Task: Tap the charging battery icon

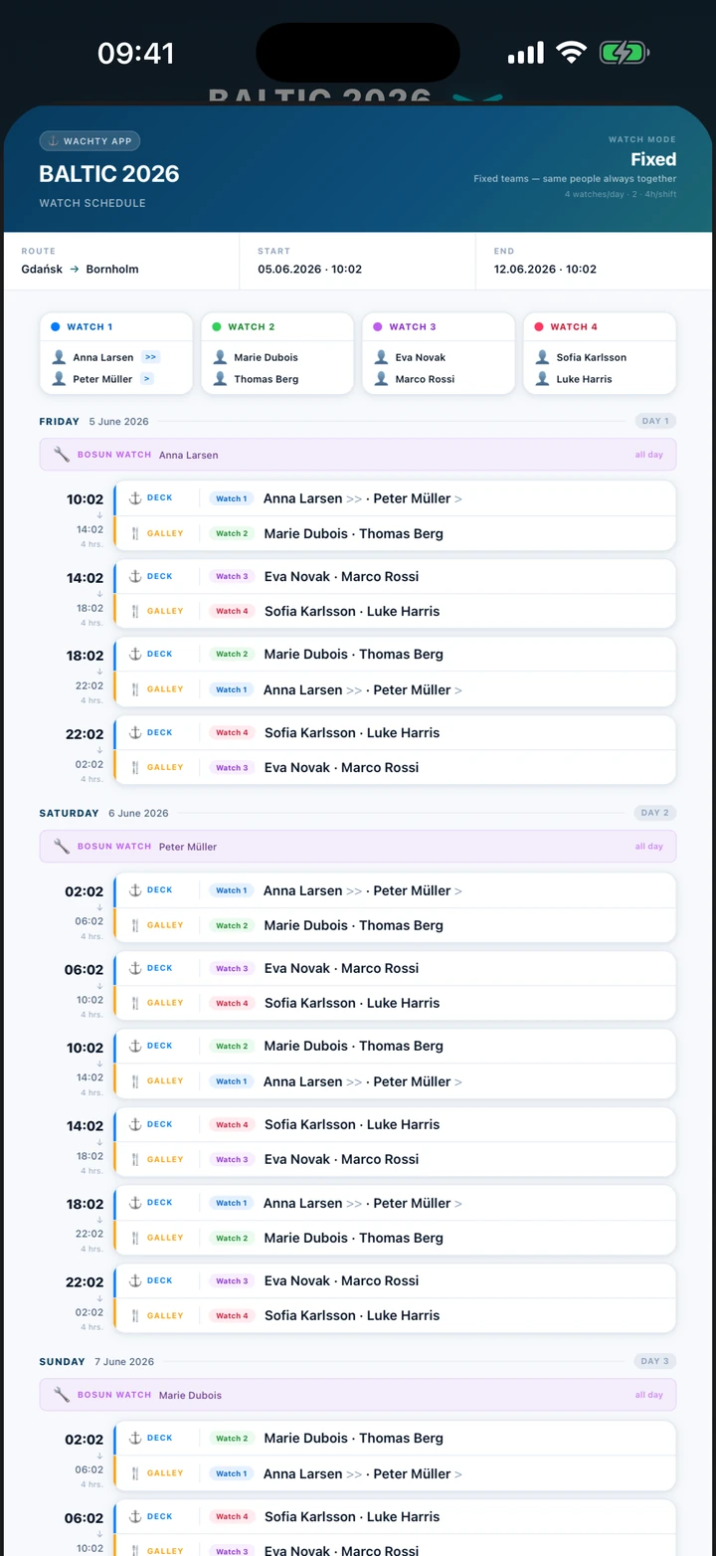Action: pyautogui.click(x=624, y=53)
